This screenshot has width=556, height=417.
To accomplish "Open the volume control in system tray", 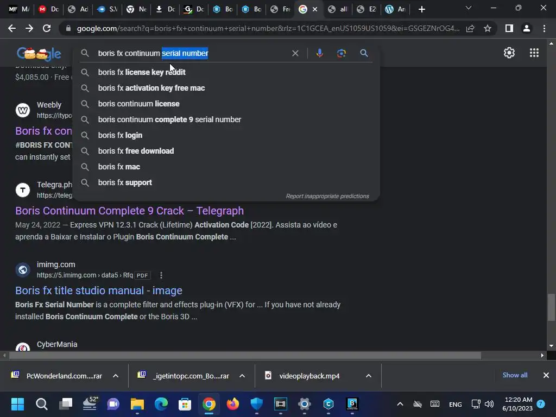I will click(489, 404).
